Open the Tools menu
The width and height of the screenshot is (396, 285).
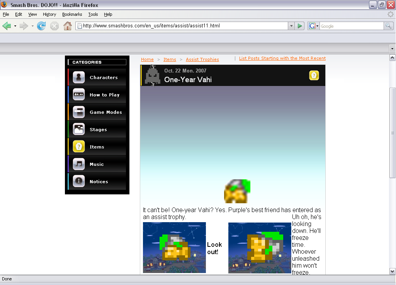[x=93, y=14]
